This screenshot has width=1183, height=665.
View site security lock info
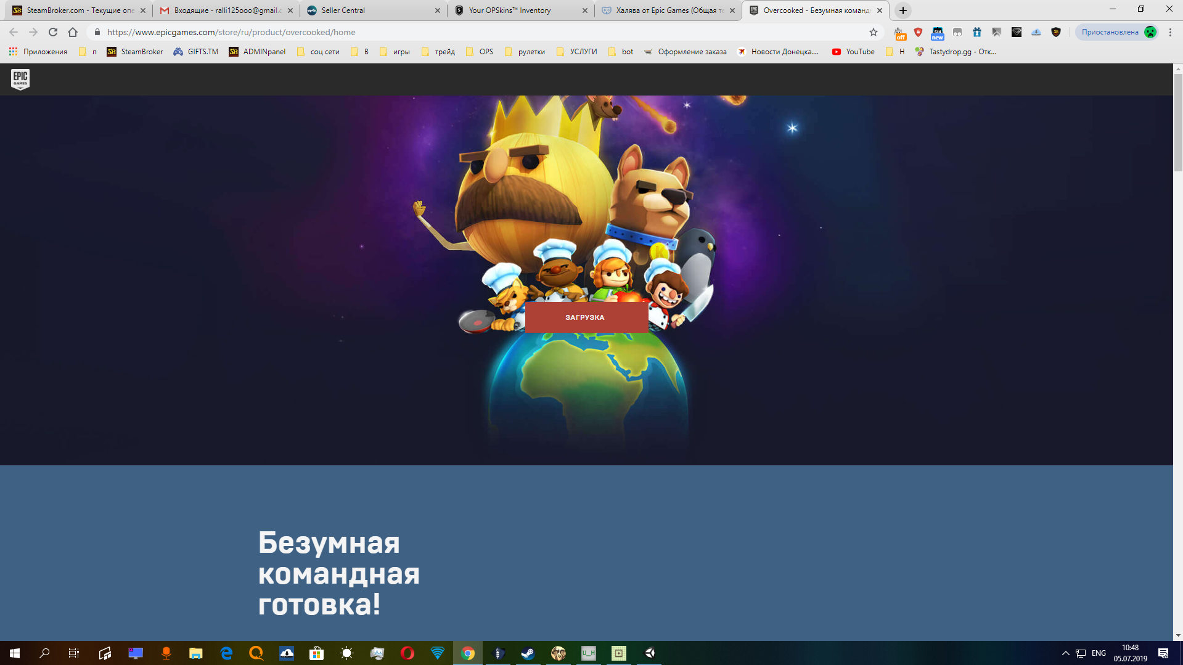(97, 32)
